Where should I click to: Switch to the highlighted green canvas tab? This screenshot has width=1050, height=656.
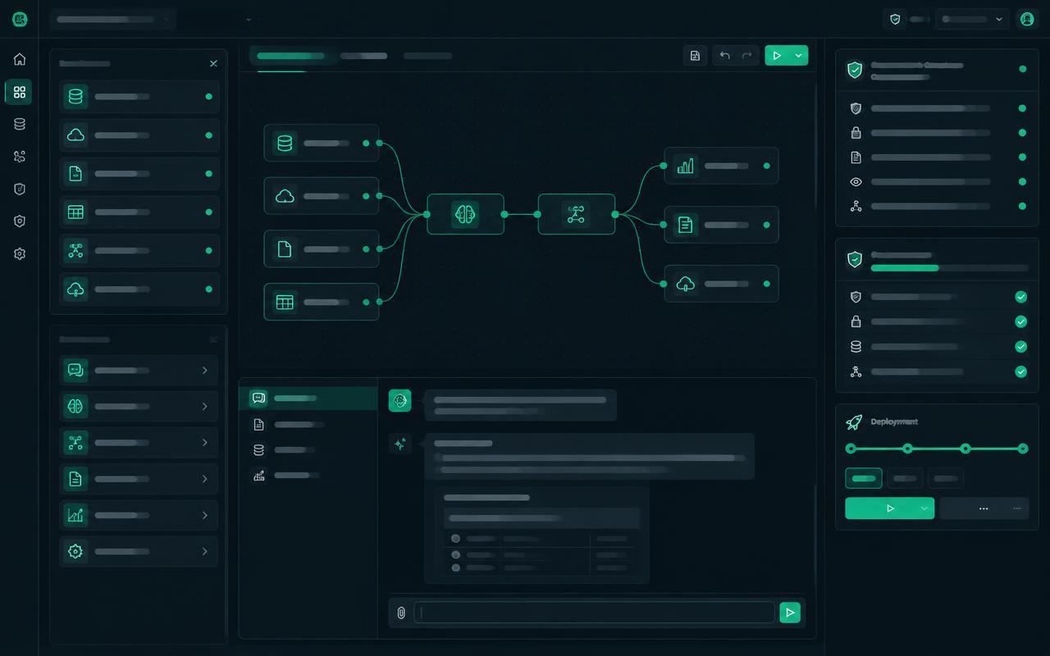click(290, 56)
